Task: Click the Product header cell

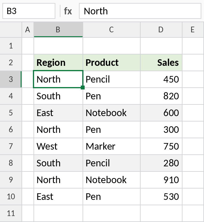Action: pyautogui.click(x=112, y=63)
